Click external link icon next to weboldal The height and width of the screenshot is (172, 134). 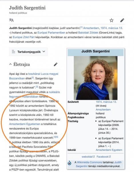(94, 157)
